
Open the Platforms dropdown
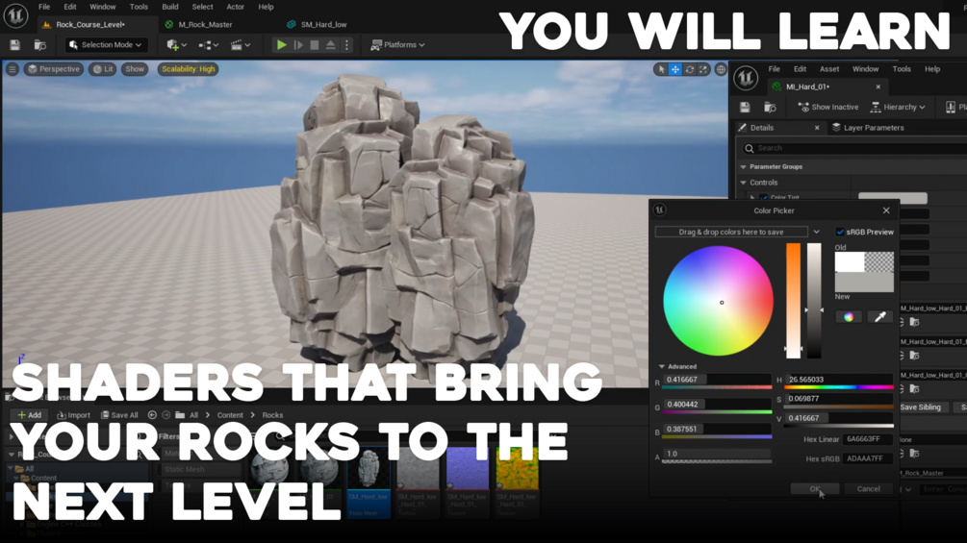point(397,45)
